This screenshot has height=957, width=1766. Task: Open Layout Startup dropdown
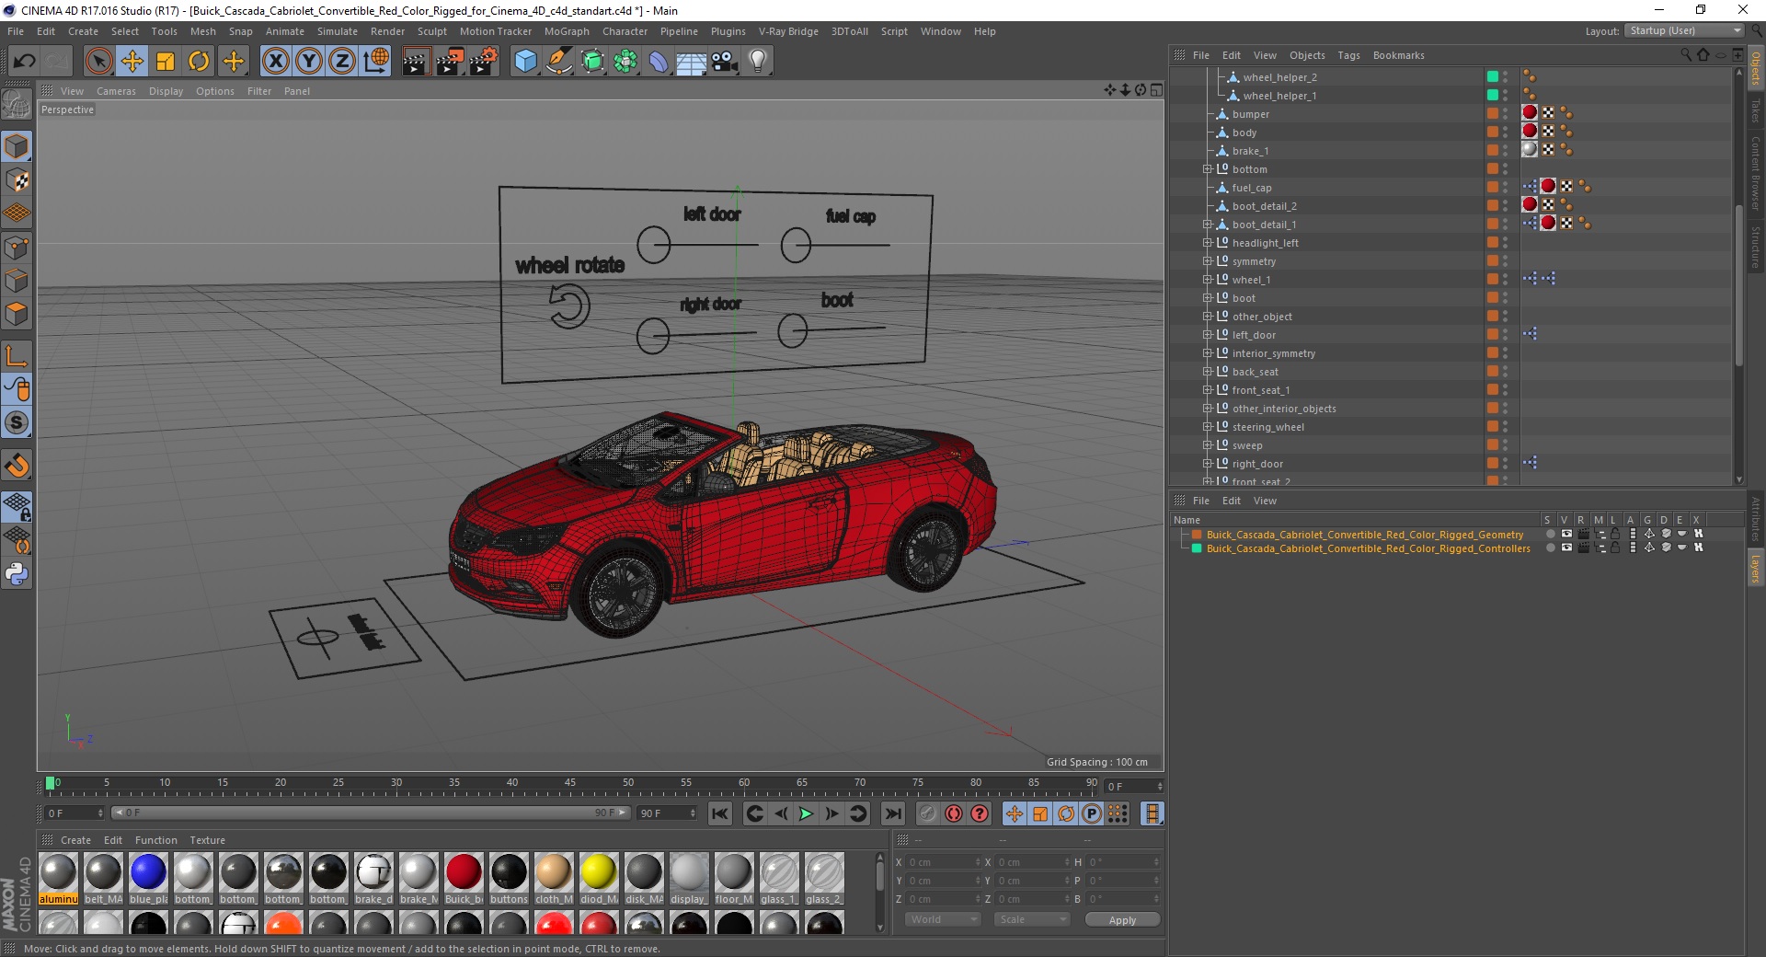tap(1685, 31)
